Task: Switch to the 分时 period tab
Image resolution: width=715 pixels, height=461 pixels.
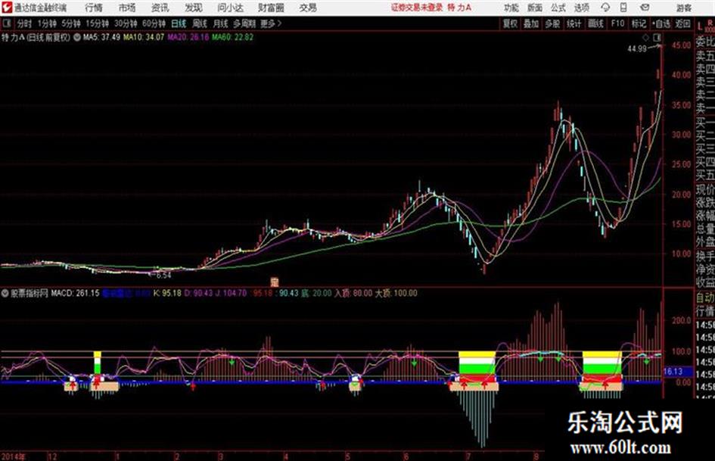Action: (x=25, y=23)
